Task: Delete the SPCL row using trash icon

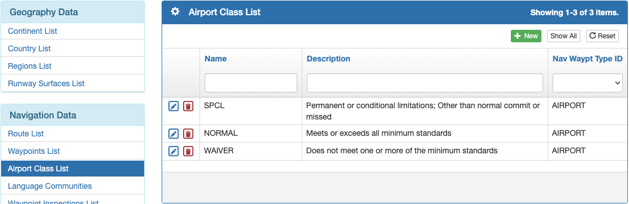Action: click(x=188, y=106)
